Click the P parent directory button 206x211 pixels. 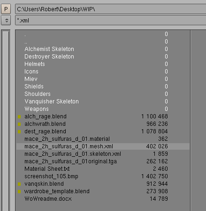tap(6, 9)
